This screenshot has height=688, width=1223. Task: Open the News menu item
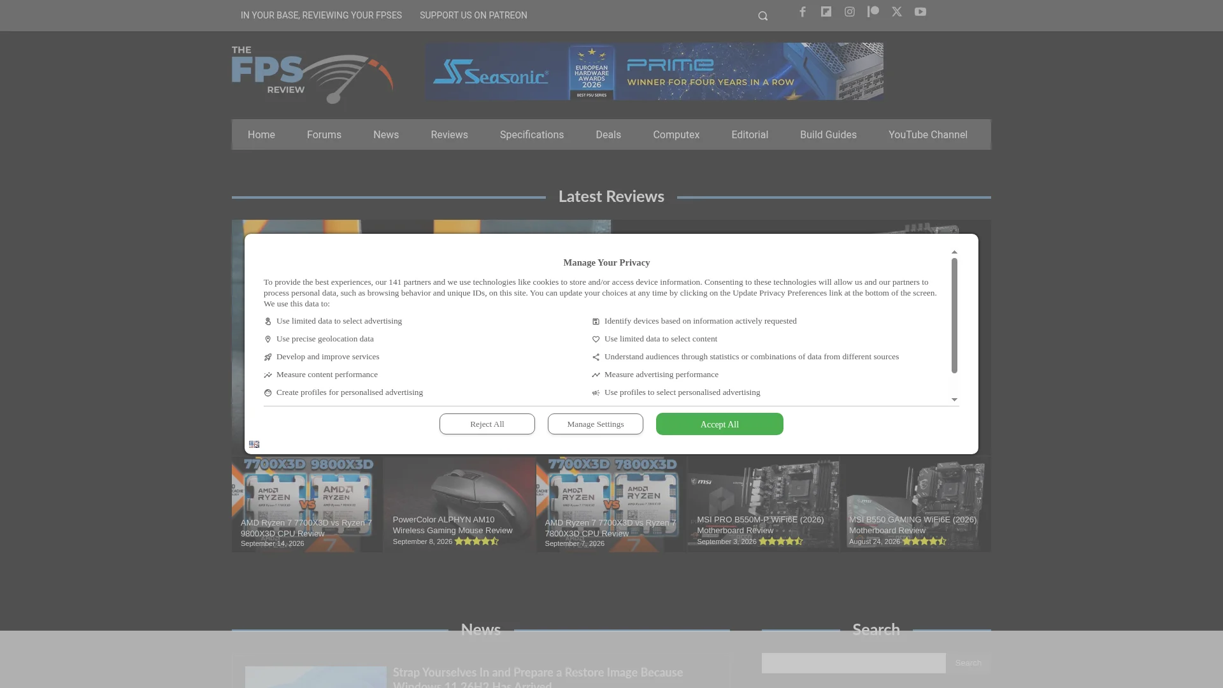386,135
